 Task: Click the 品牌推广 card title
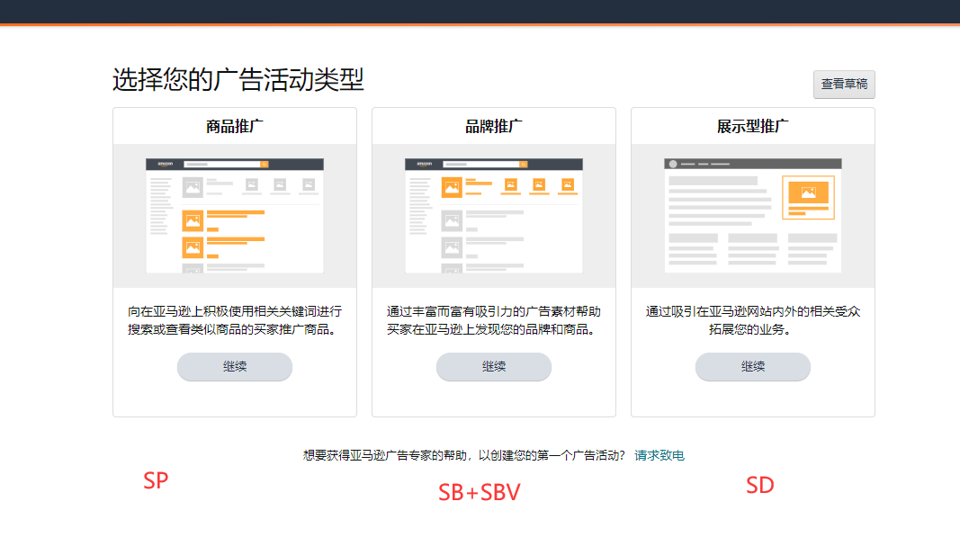pyautogui.click(x=493, y=127)
